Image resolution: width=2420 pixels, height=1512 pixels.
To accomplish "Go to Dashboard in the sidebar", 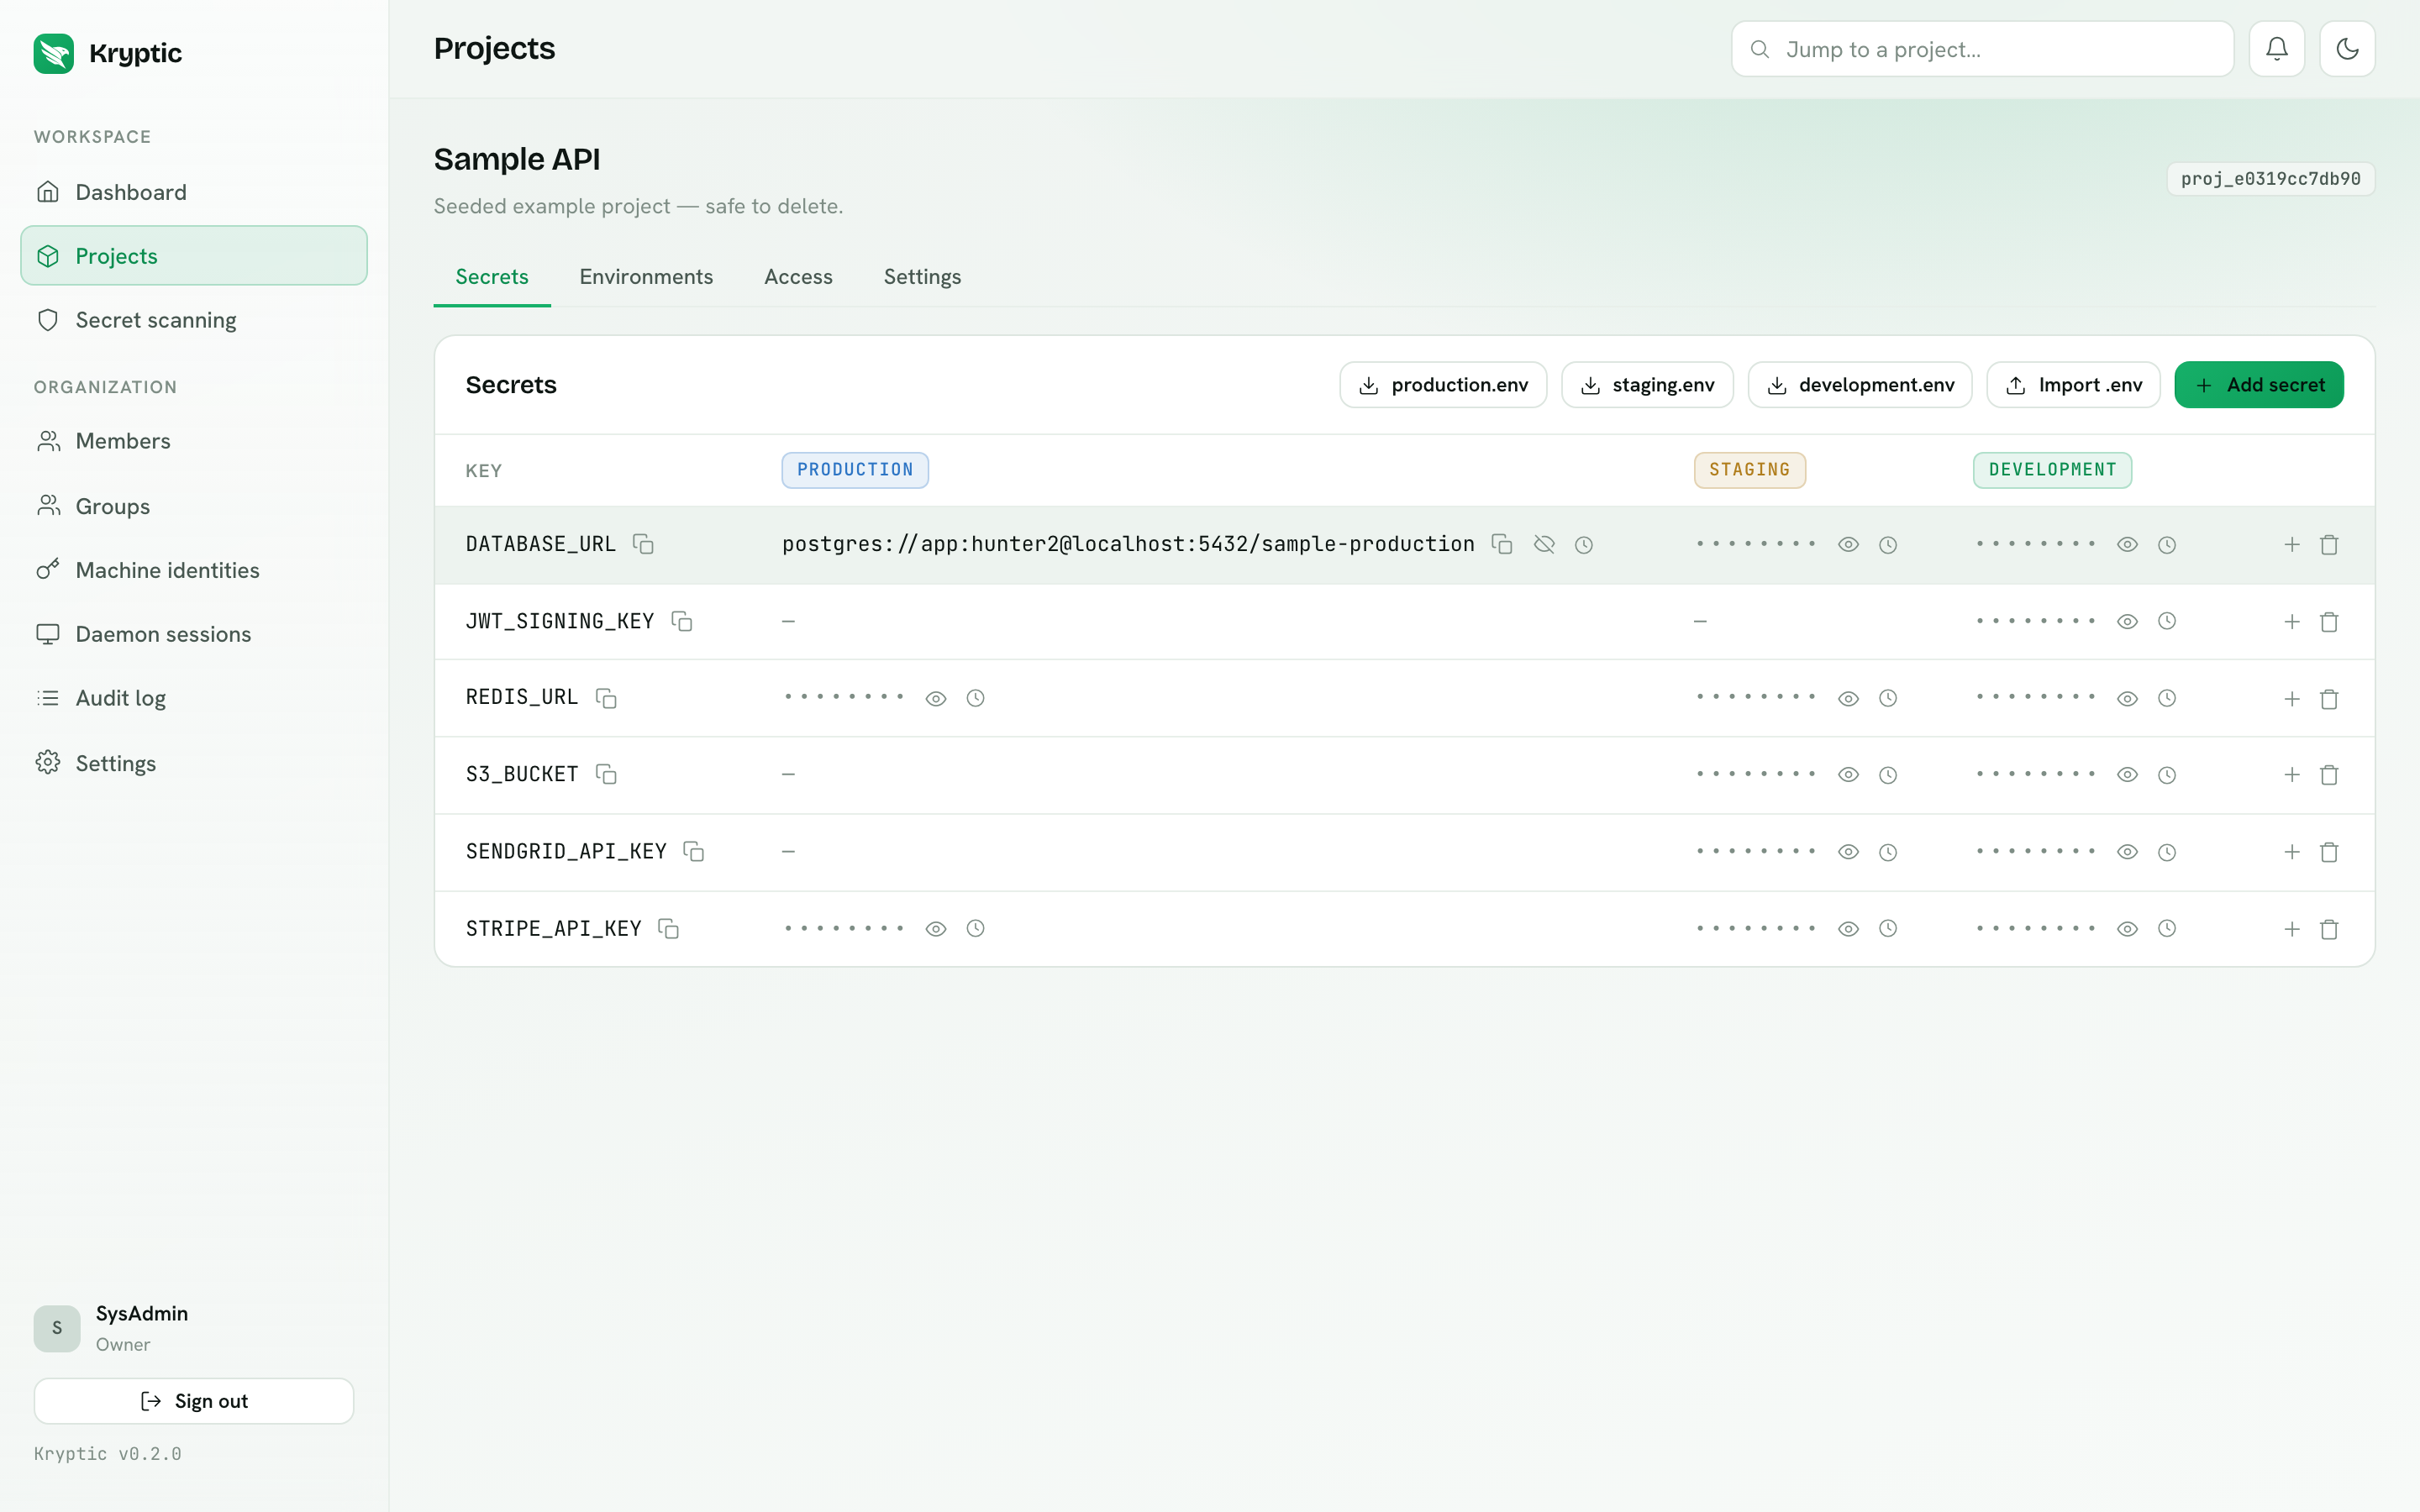I will pyautogui.click(x=194, y=192).
